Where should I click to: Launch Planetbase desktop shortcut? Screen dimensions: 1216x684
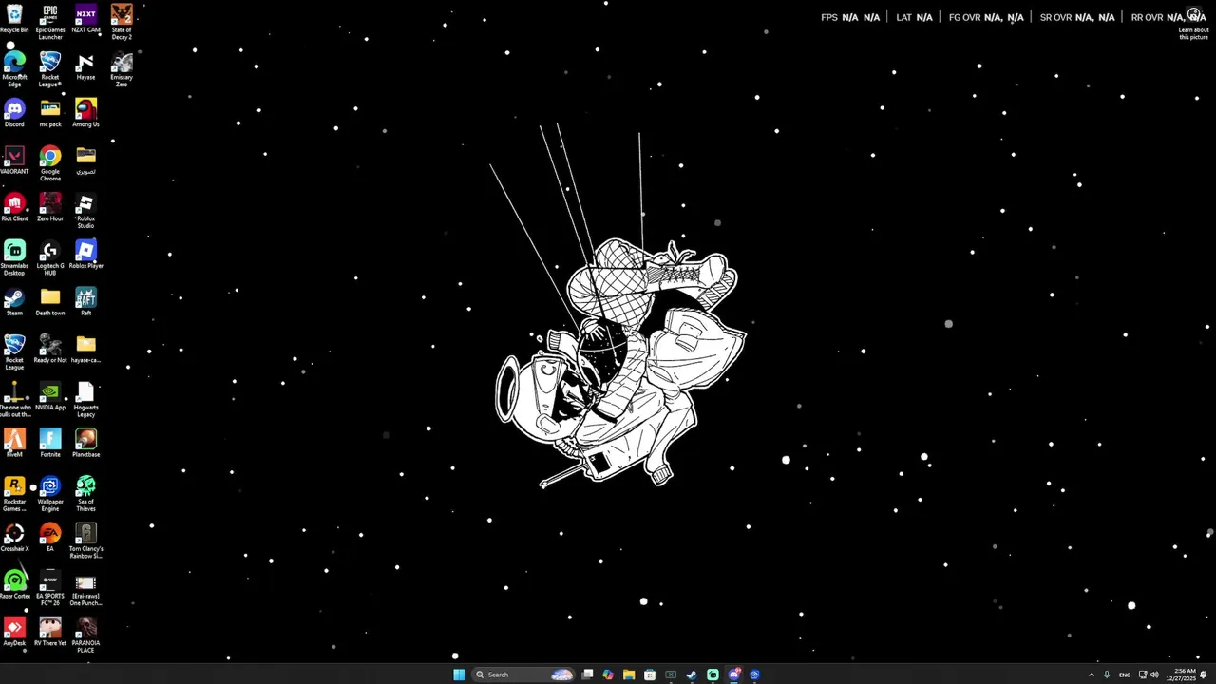(85, 444)
